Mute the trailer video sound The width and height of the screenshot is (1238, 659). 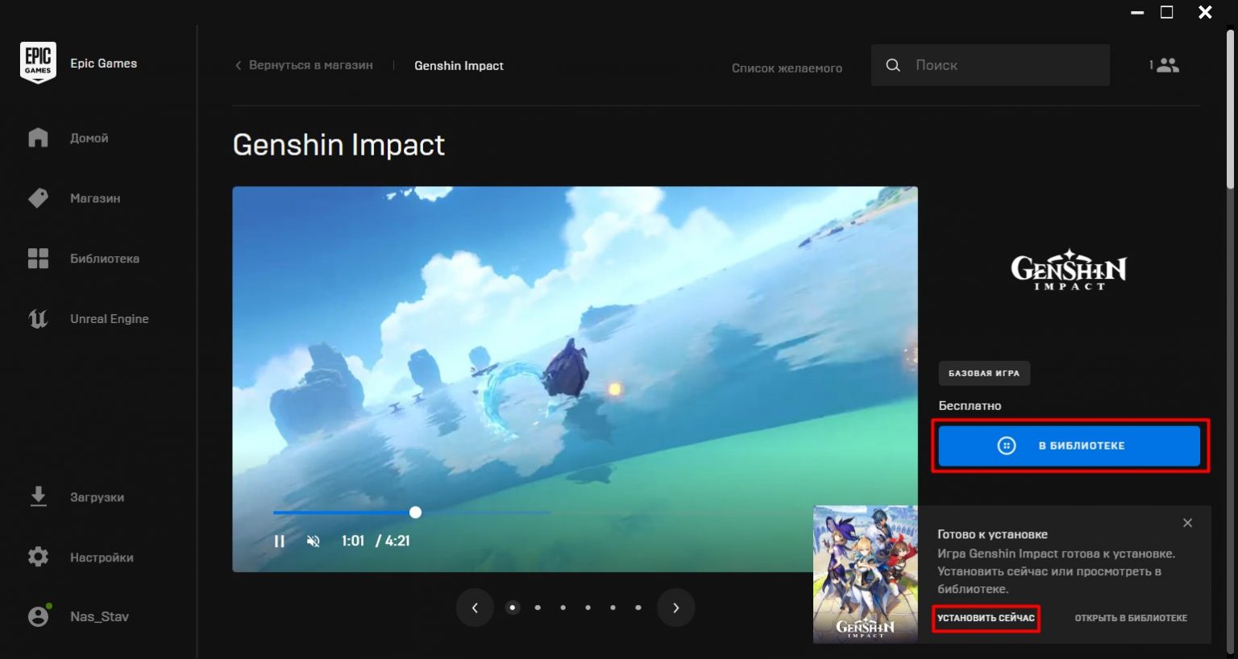coord(314,541)
